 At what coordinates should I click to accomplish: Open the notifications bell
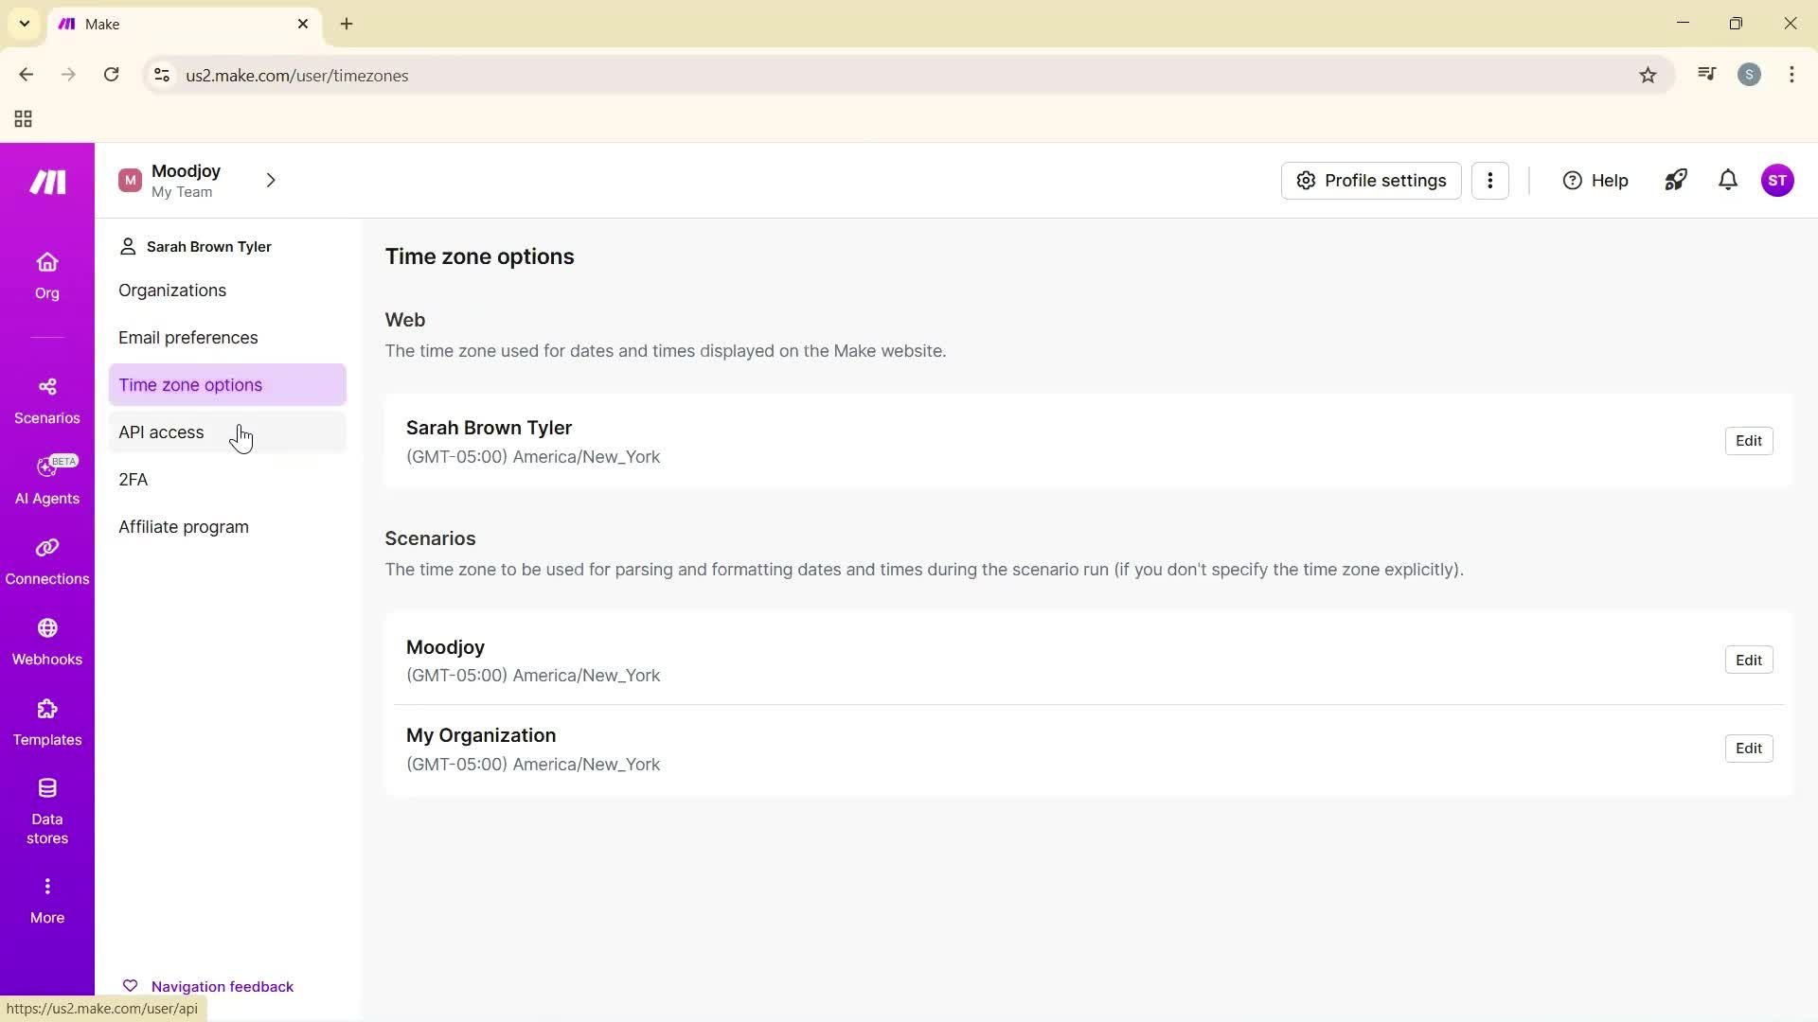tap(1727, 180)
